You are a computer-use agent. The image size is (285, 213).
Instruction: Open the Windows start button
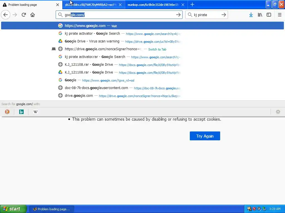[x=13, y=209]
